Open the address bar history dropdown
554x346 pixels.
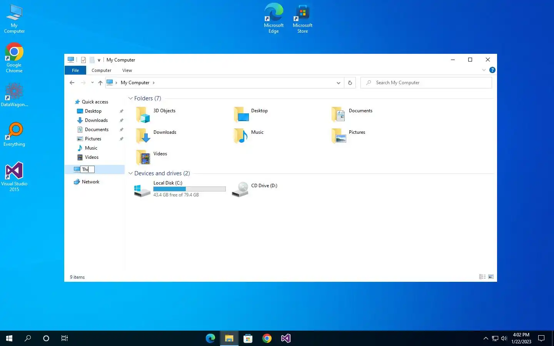[339, 83]
